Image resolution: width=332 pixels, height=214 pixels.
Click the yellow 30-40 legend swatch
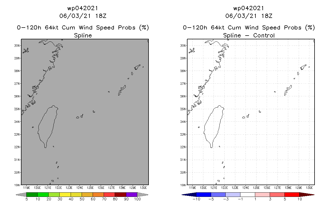coord(65,194)
